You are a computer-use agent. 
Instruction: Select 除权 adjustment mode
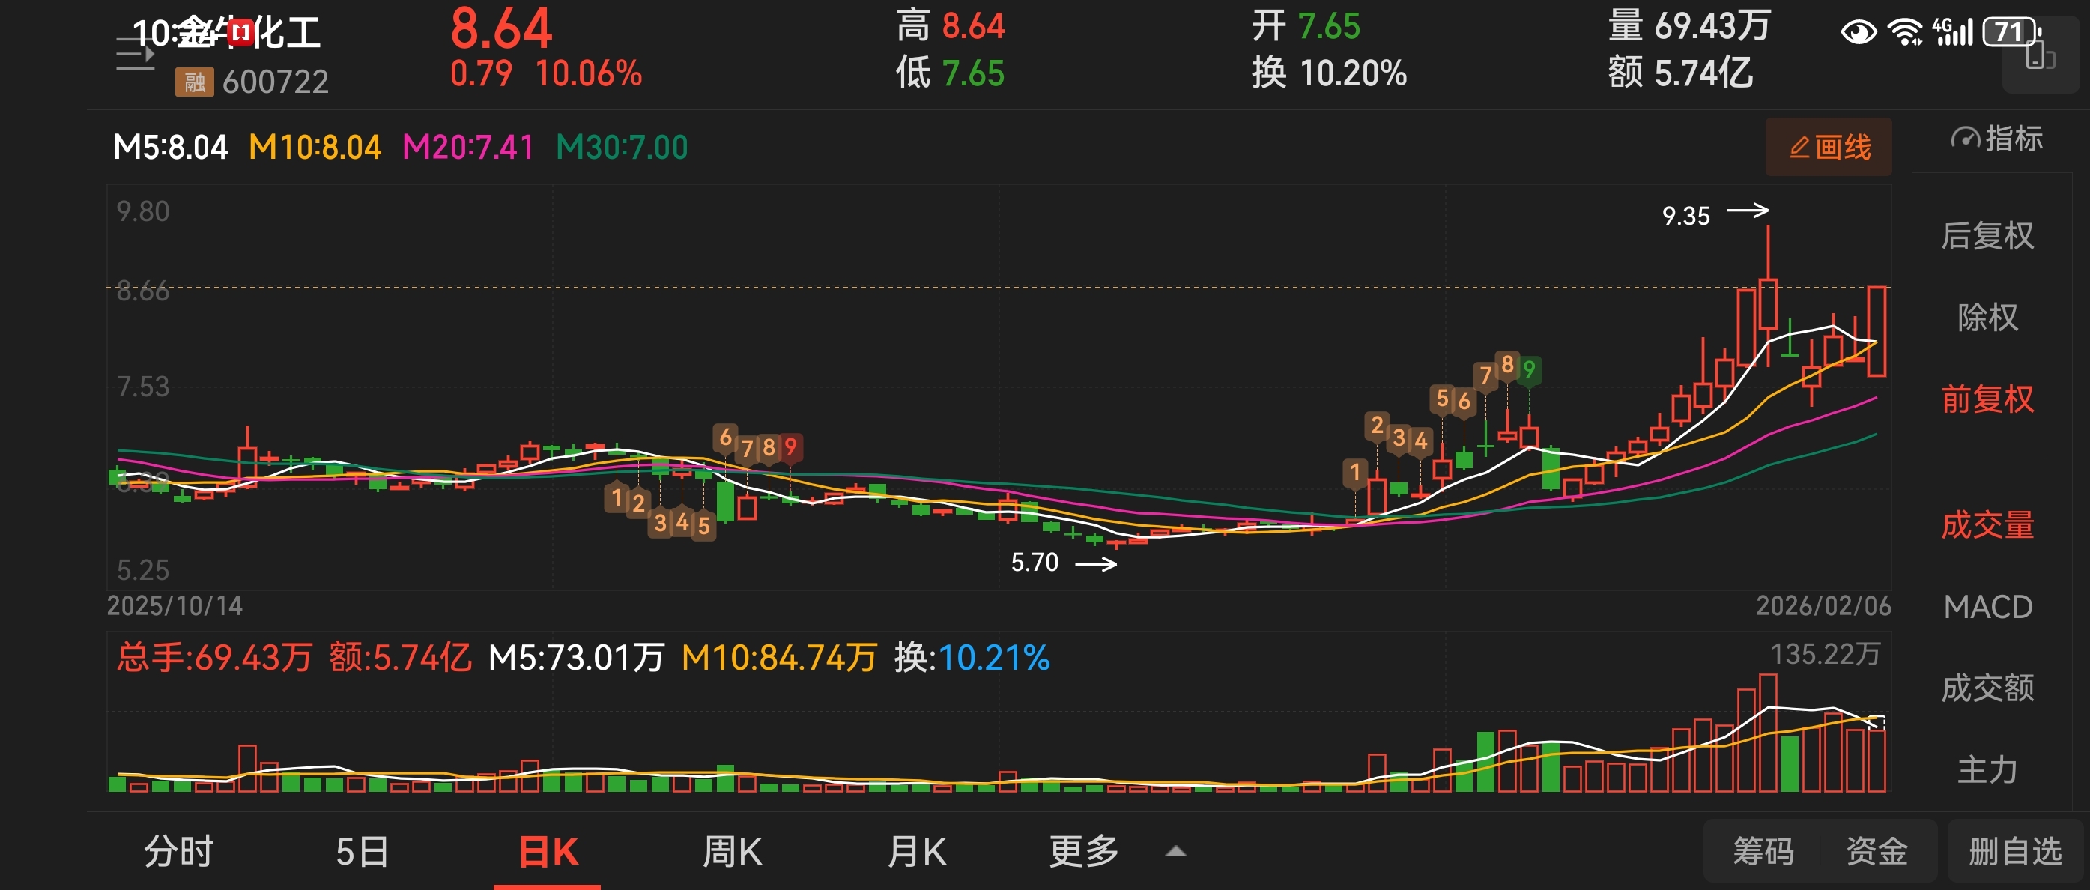tap(1987, 317)
